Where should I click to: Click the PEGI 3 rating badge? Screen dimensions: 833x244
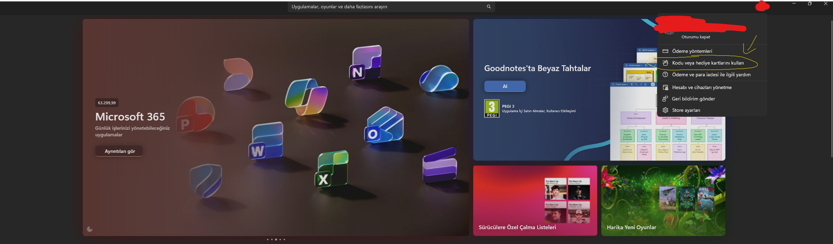tap(492, 109)
